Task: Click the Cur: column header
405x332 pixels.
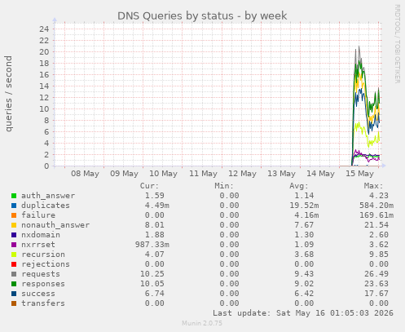Action: (x=149, y=186)
